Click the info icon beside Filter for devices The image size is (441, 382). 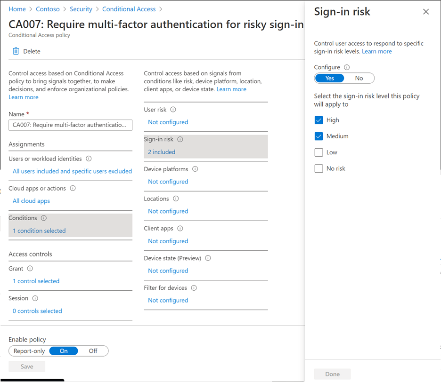(194, 288)
